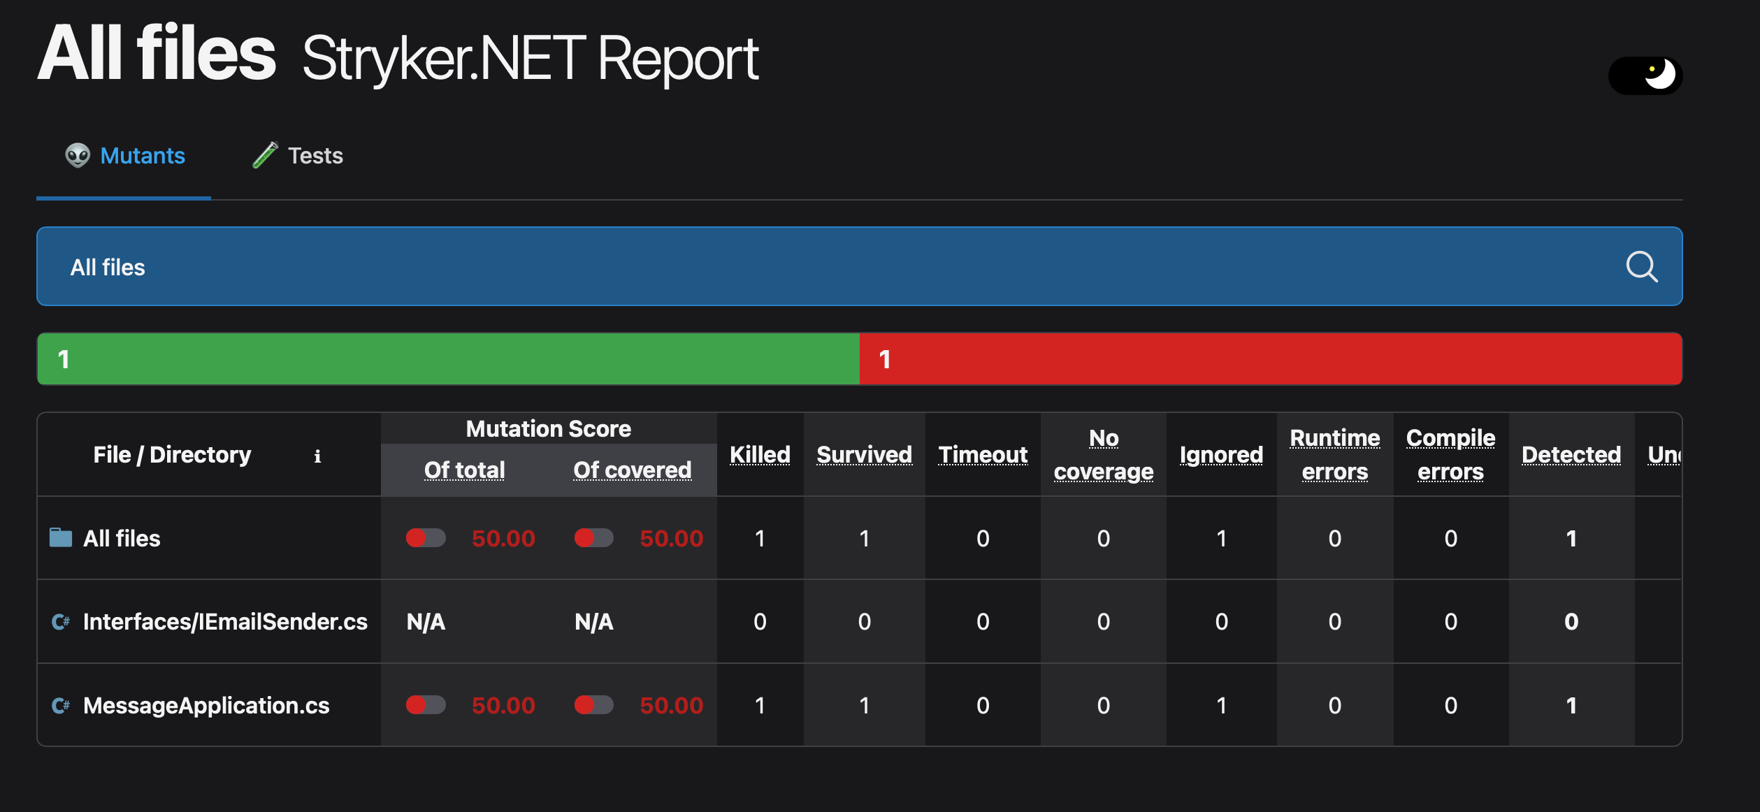Click All files Of total 50.00 value
The image size is (1760, 812).
(503, 539)
